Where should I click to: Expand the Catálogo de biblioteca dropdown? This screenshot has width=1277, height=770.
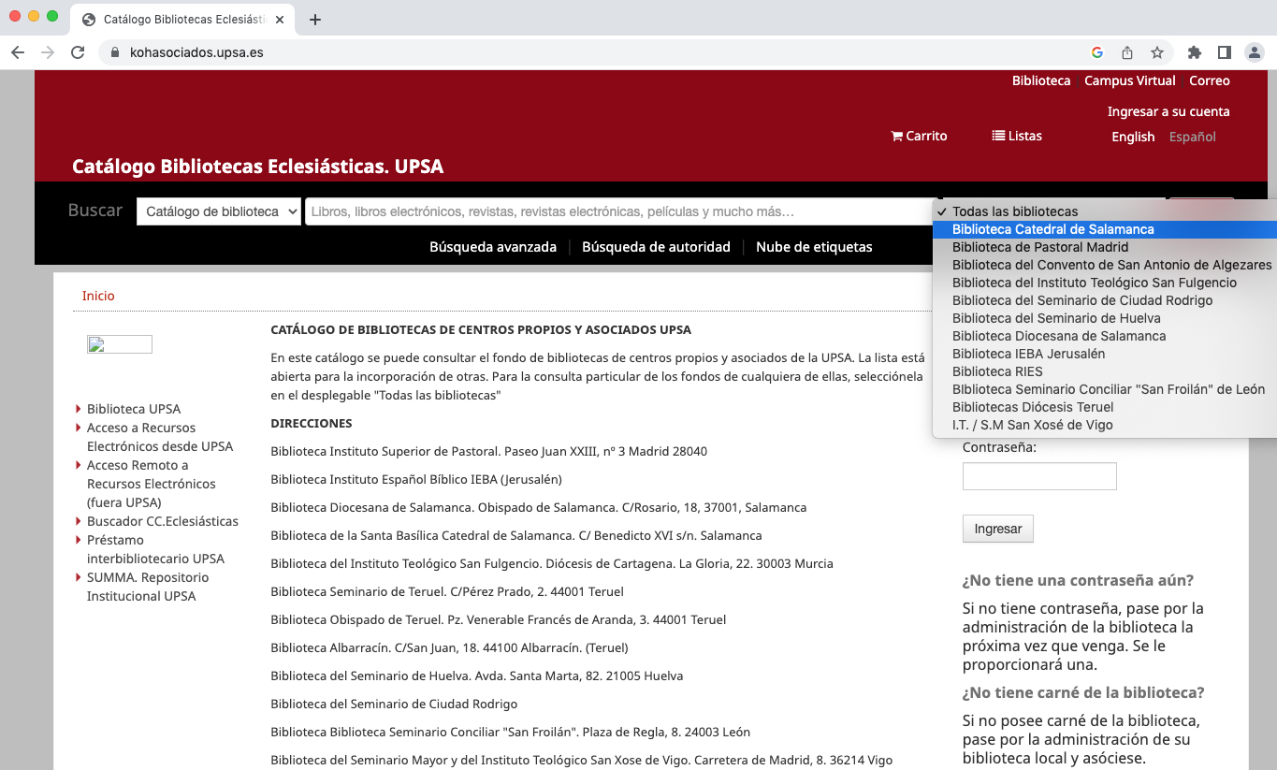[x=219, y=211]
